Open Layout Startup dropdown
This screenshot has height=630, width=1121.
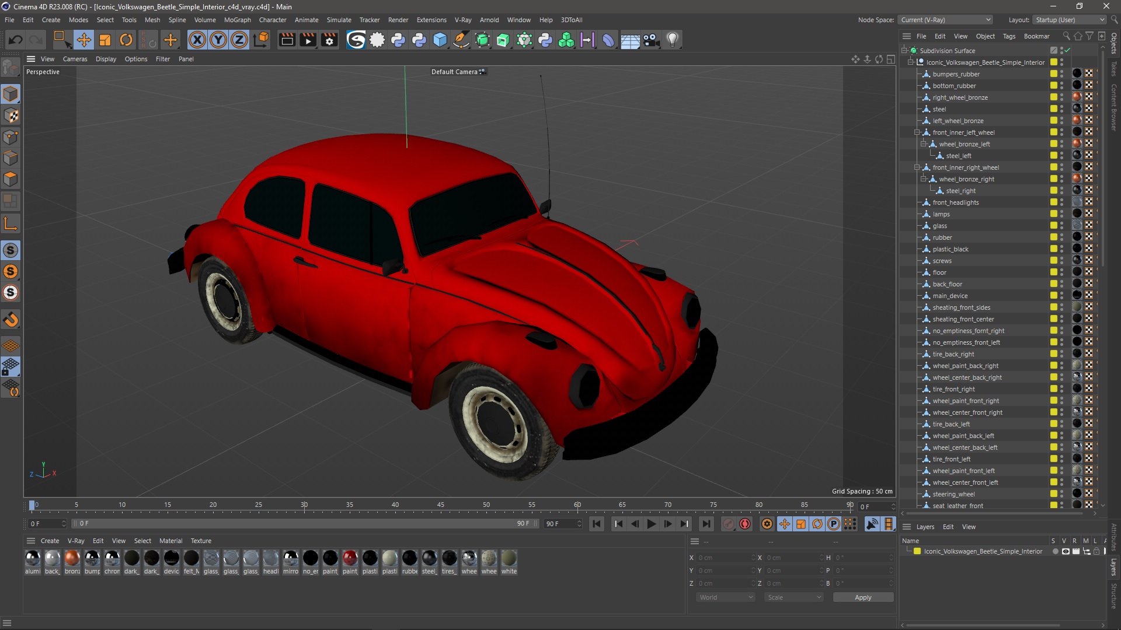[1070, 20]
